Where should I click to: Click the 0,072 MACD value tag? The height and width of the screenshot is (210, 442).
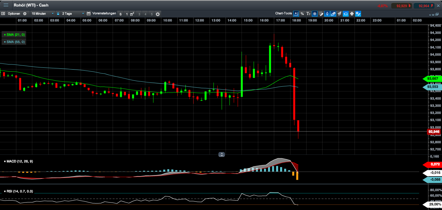pyautogui.click(x=432, y=165)
